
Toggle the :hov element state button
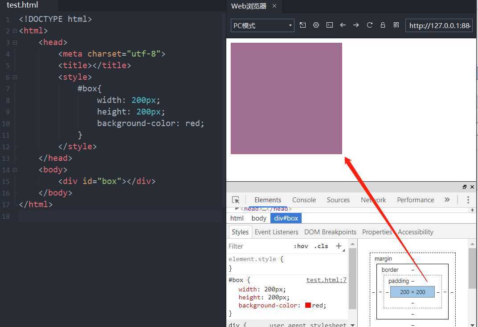(x=301, y=246)
